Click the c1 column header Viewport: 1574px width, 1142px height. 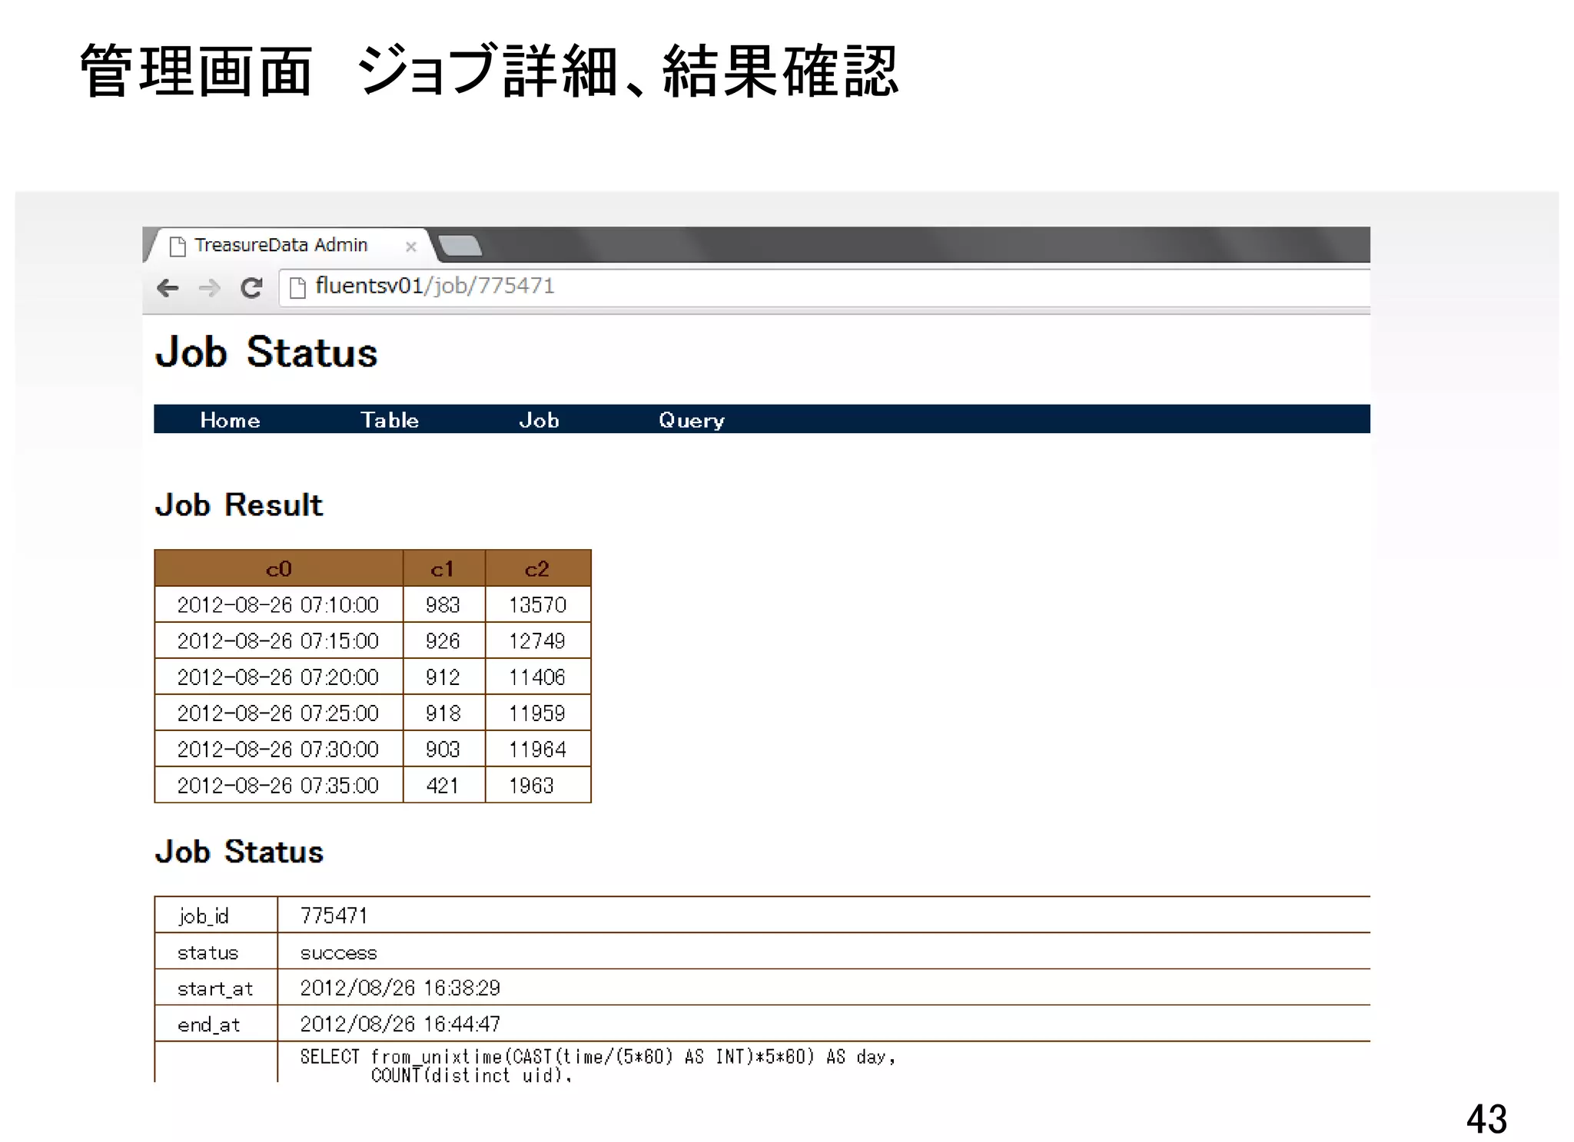click(443, 569)
